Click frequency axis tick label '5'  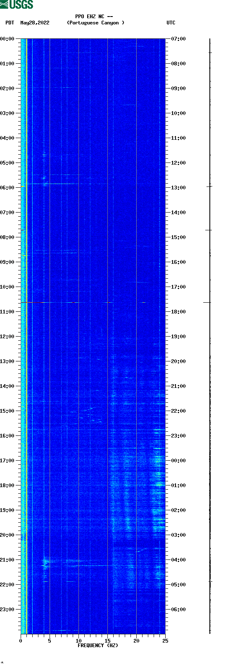[x=50, y=641]
